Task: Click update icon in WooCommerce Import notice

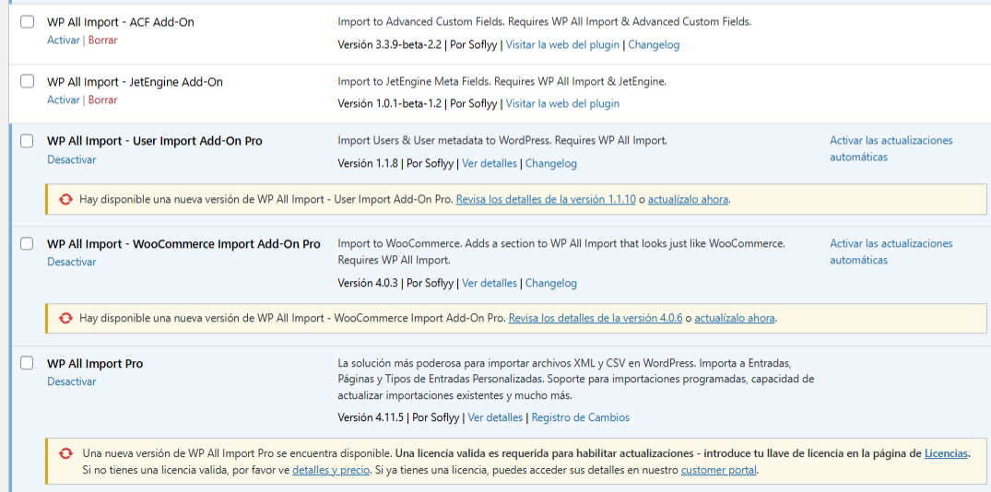Action: pyautogui.click(x=65, y=319)
